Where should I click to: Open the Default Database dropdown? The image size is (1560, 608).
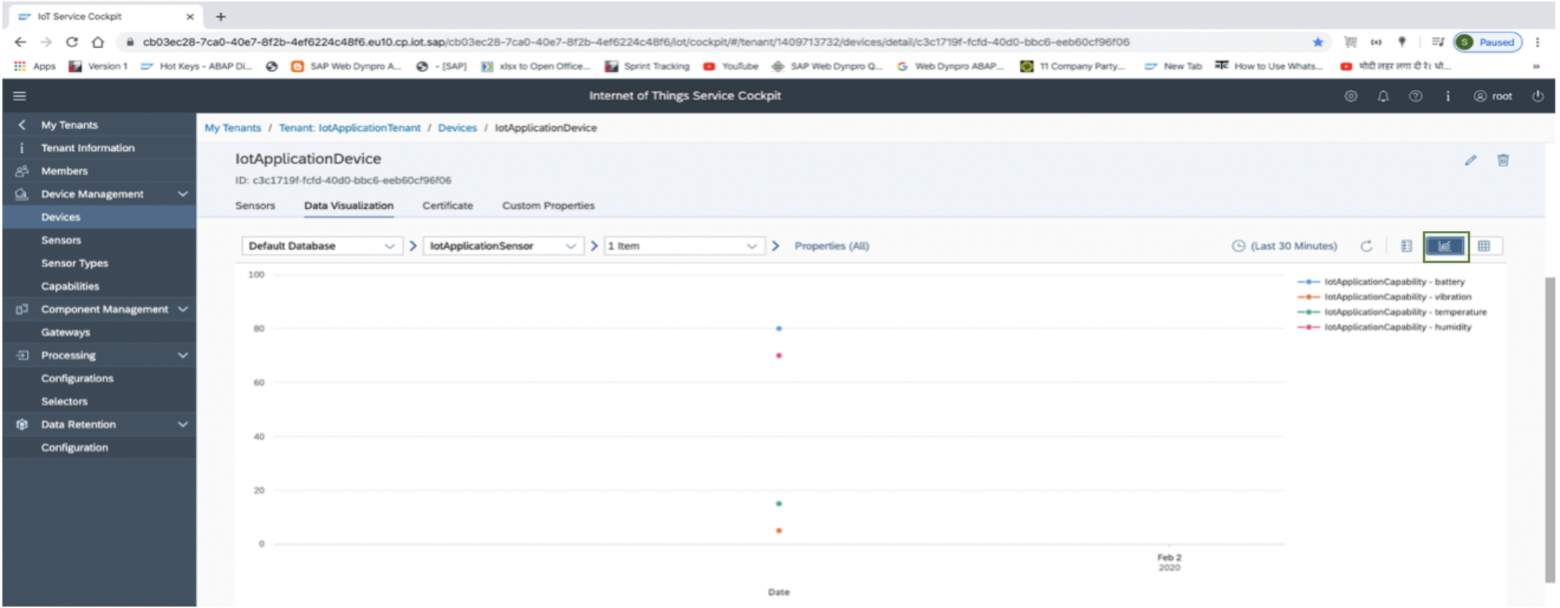pos(322,246)
